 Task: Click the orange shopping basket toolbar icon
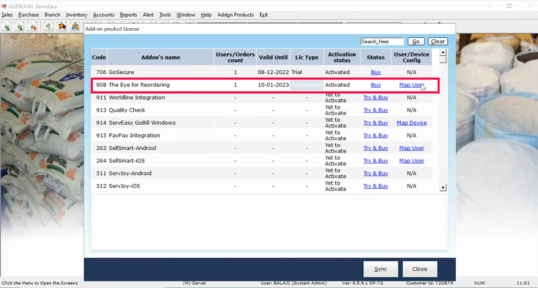tap(62, 27)
